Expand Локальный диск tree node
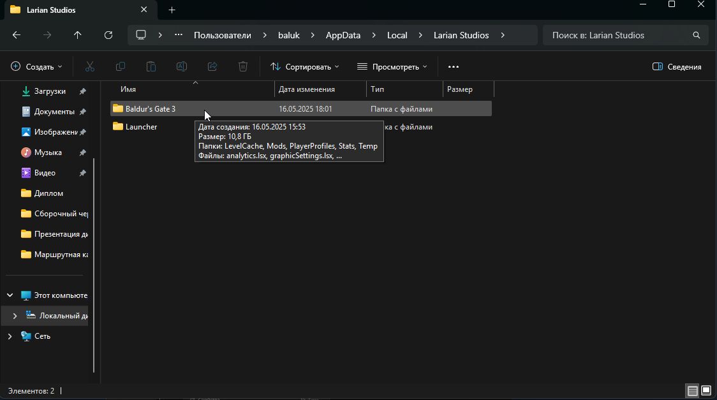This screenshot has height=400, width=717. point(15,316)
